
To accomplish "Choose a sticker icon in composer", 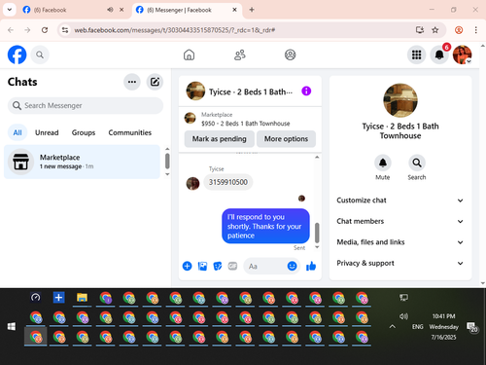I will pyautogui.click(x=218, y=266).
